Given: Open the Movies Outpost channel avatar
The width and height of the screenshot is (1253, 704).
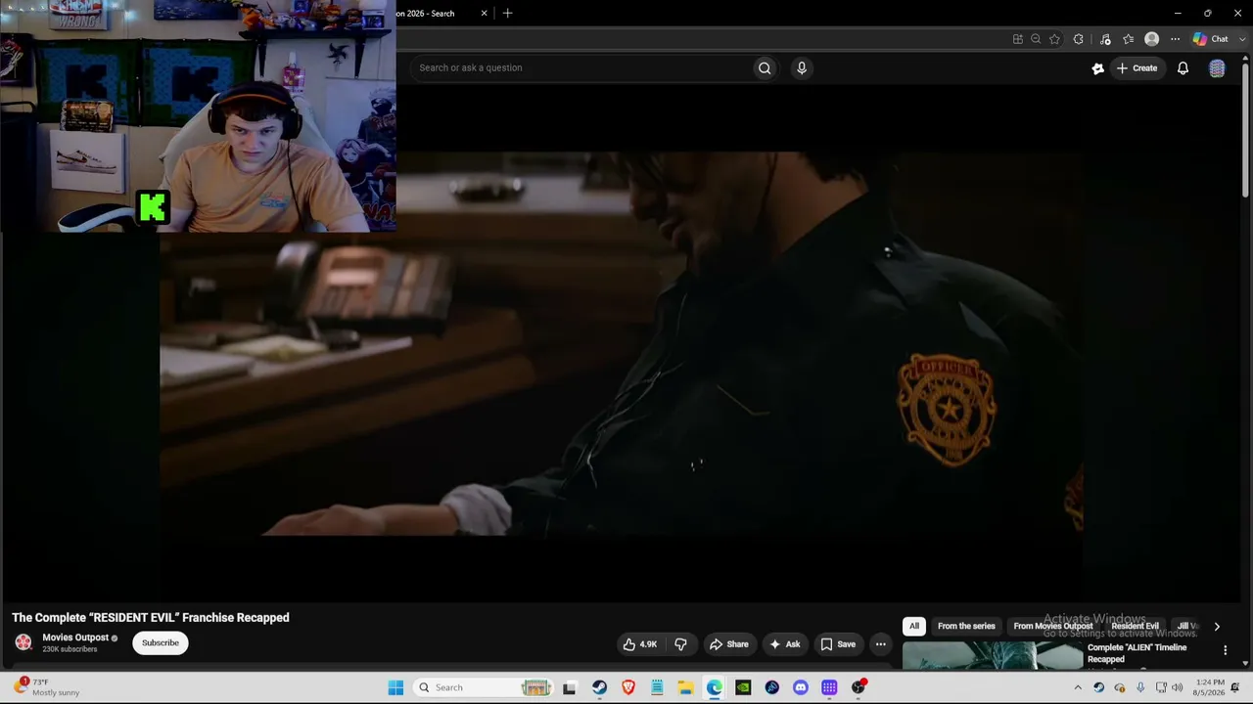Looking at the screenshot, I should pos(23,642).
